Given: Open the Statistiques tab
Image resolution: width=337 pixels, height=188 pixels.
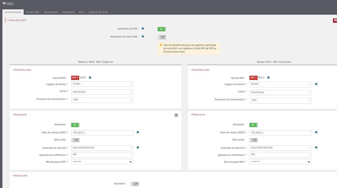Looking at the screenshot, I should click(68, 12).
